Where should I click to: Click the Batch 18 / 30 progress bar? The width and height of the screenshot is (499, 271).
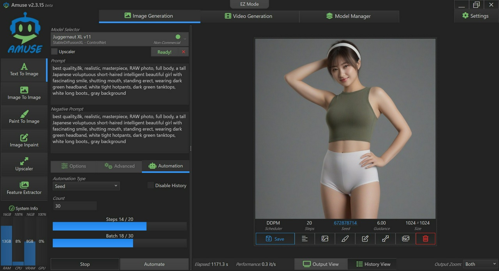click(119, 243)
